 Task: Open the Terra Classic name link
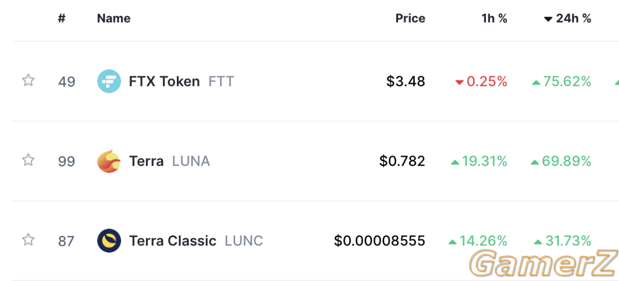(x=172, y=241)
